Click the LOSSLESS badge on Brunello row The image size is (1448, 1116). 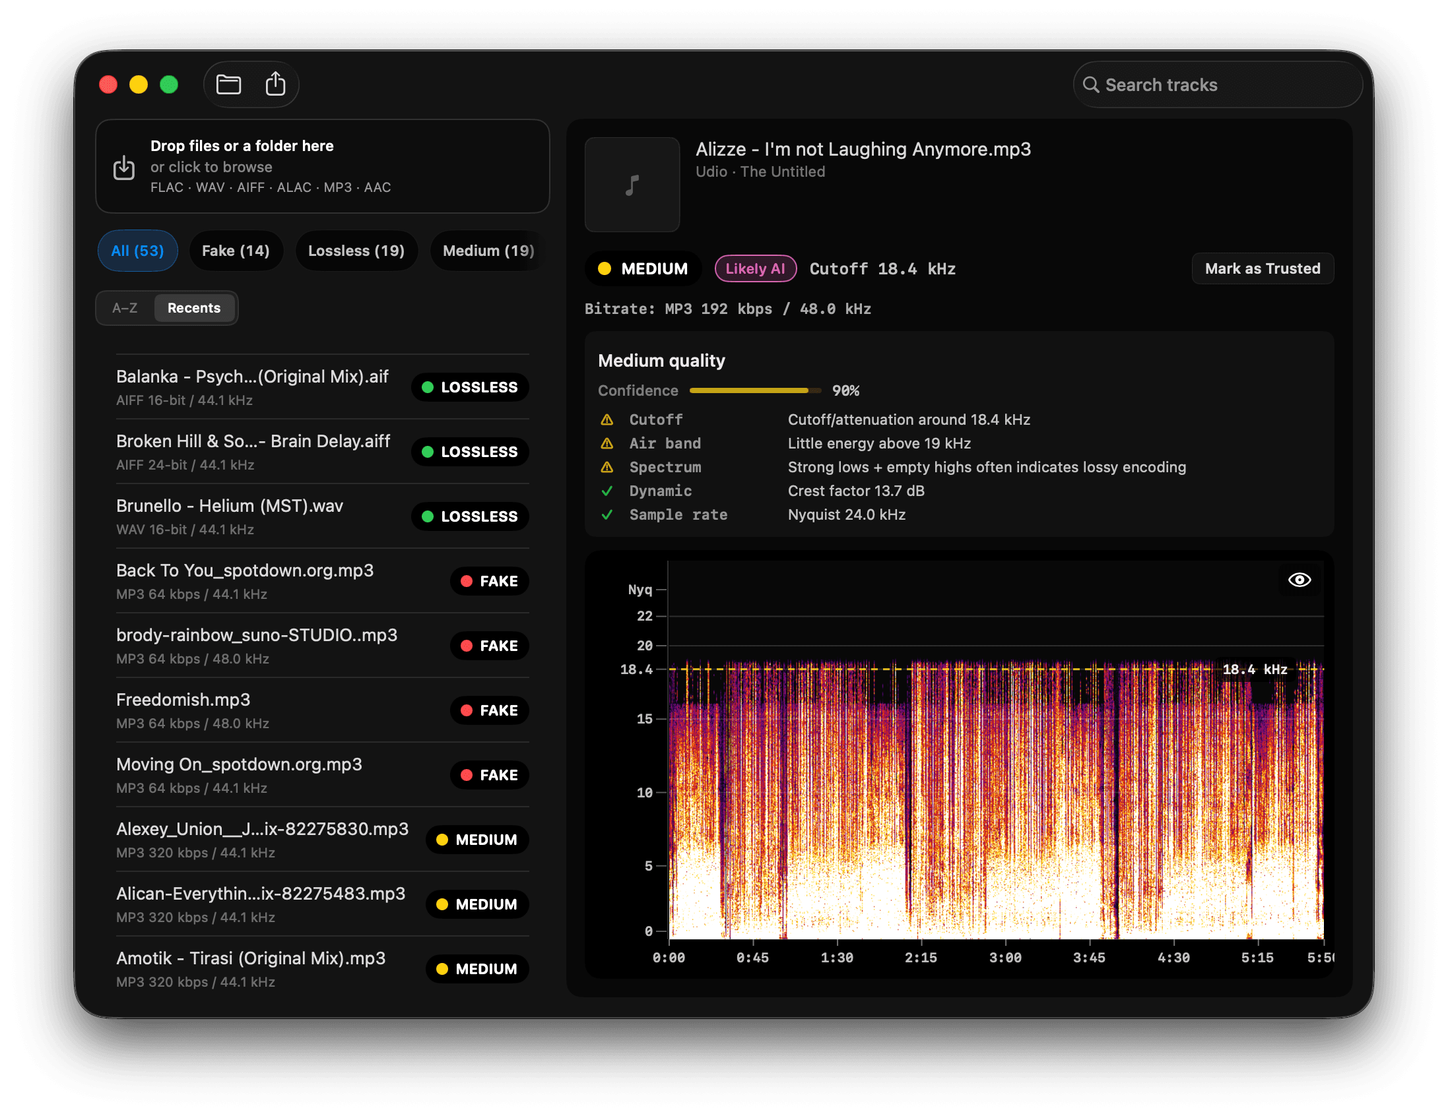click(x=470, y=516)
